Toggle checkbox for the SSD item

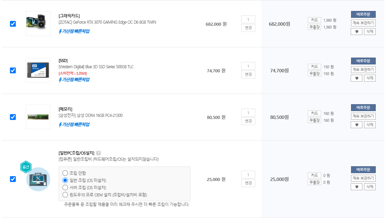coord(13,71)
